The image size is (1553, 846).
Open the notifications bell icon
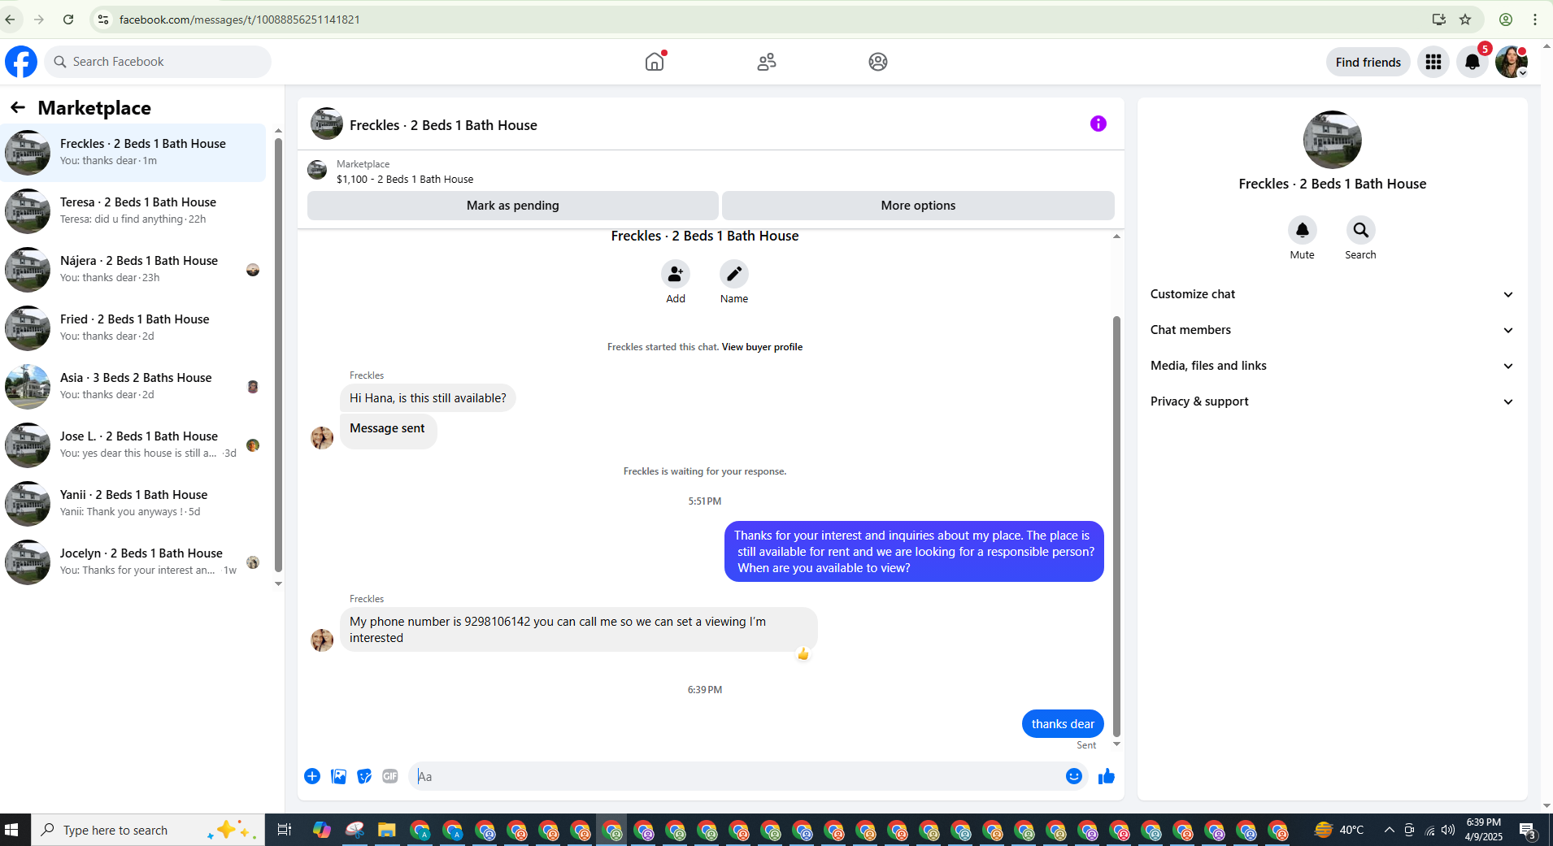pos(1473,62)
